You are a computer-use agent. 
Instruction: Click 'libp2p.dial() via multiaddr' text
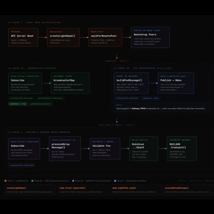144,44
